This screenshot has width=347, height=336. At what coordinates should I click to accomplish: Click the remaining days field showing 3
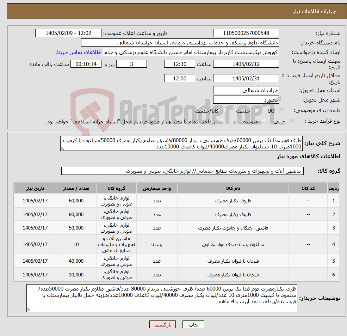(131, 64)
